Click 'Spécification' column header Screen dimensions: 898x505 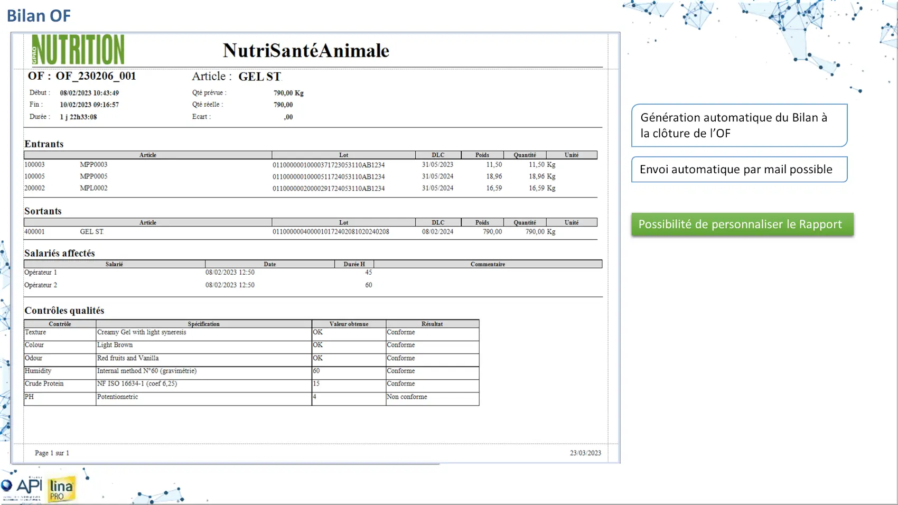[203, 324]
